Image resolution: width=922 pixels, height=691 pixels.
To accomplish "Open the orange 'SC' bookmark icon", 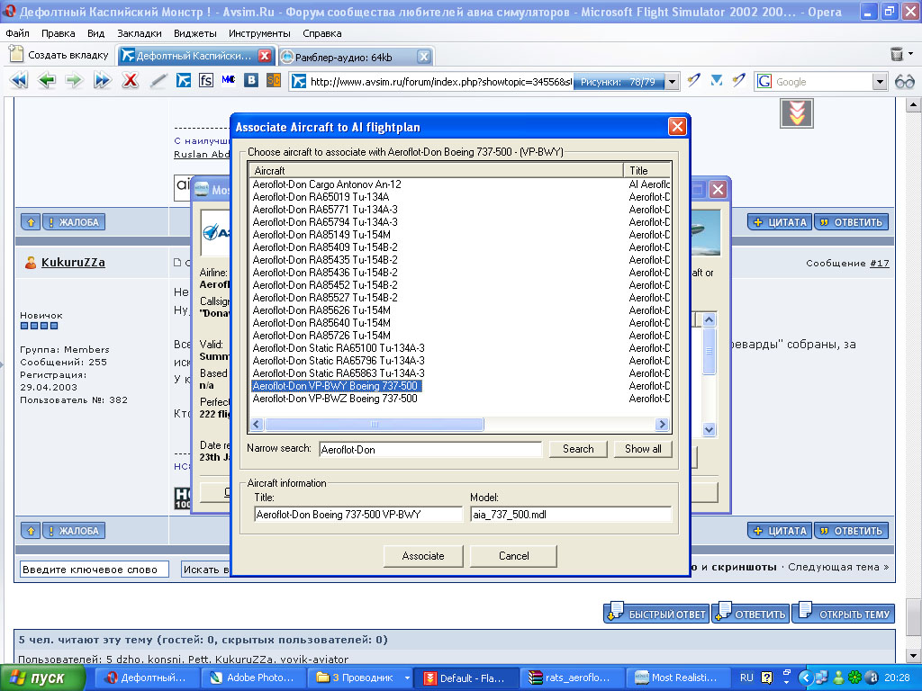I will coord(274,80).
